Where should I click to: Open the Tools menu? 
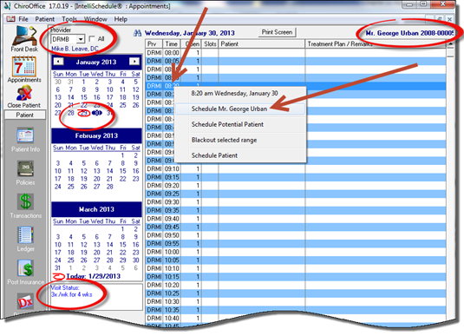(69, 19)
